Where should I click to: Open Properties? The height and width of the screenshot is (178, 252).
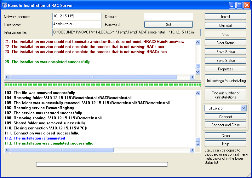(225, 69)
